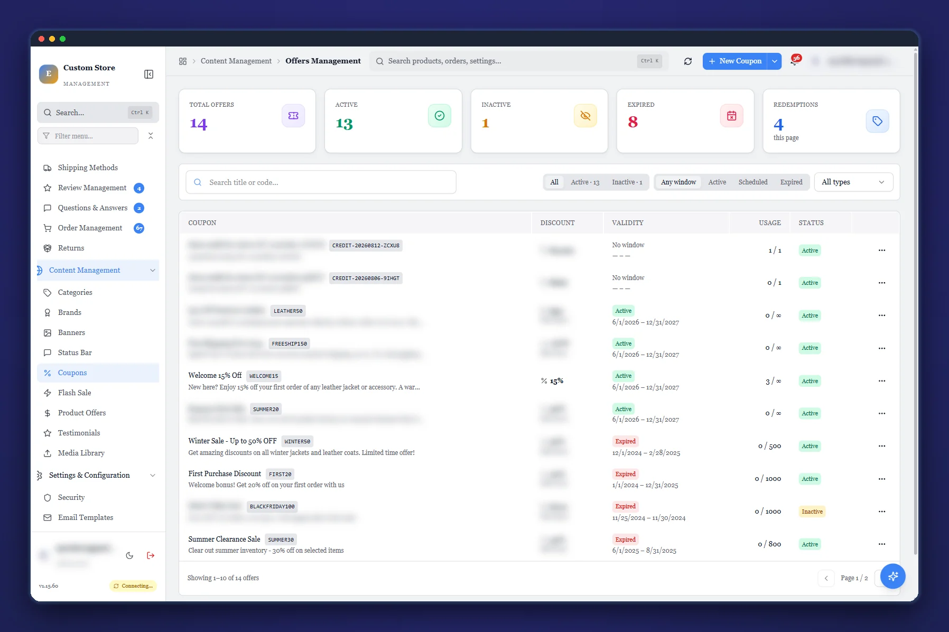
Task: Open Flash Sale in sidebar
Action: point(98,393)
